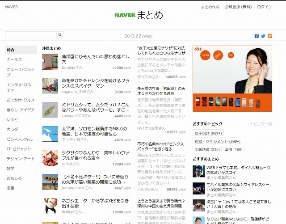The height and width of the screenshot is (224, 286).
Task: Open the おもしろ category
Action: [14, 178]
